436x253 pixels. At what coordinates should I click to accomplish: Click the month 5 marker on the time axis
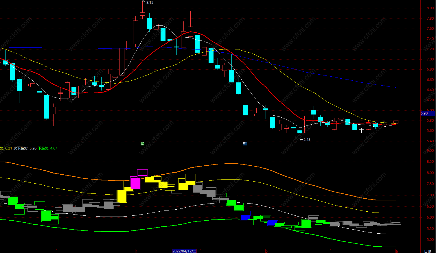[267, 251]
